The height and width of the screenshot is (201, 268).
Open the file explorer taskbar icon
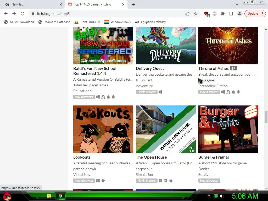(49, 196)
